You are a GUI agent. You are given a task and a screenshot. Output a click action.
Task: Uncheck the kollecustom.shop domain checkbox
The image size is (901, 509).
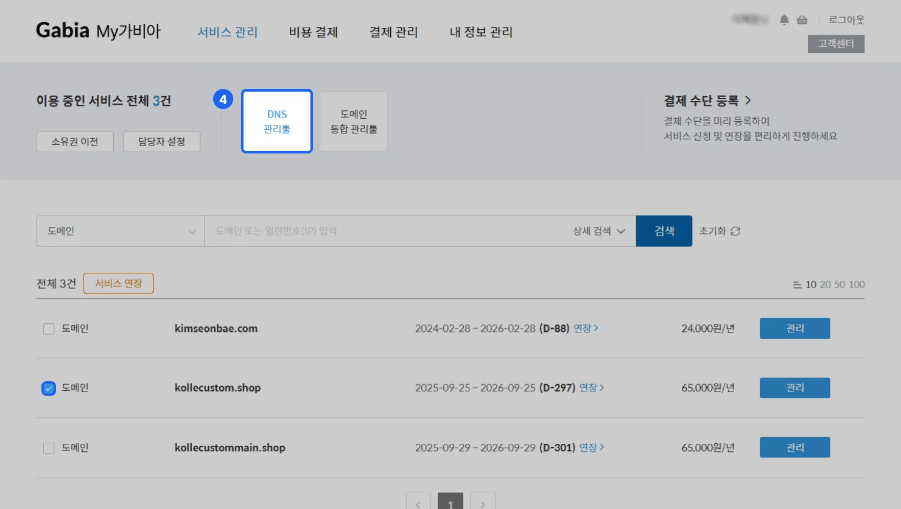point(49,388)
